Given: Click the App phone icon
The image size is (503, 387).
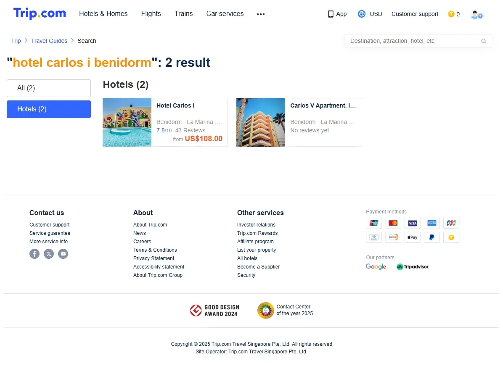Looking at the screenshot, I should (331, 14).
